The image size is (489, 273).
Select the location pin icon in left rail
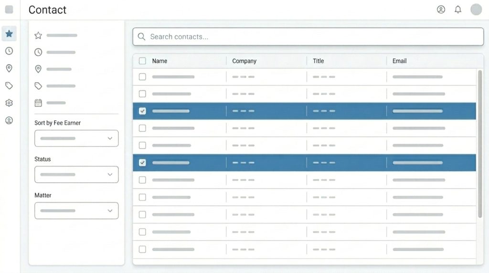(x=9, y=68)
